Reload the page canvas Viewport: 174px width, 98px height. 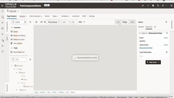click(x=36, y=22)
